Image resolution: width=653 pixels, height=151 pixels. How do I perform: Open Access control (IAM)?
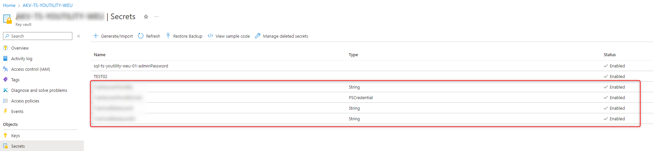[x=30, y=69]
